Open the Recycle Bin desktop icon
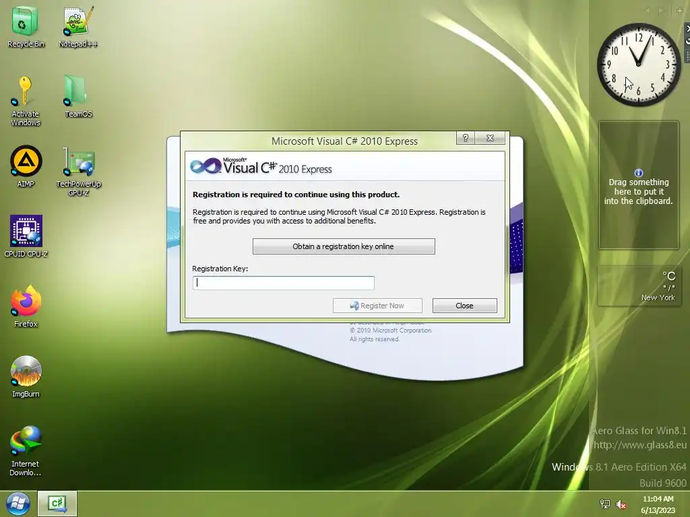 tap(26, 26)
